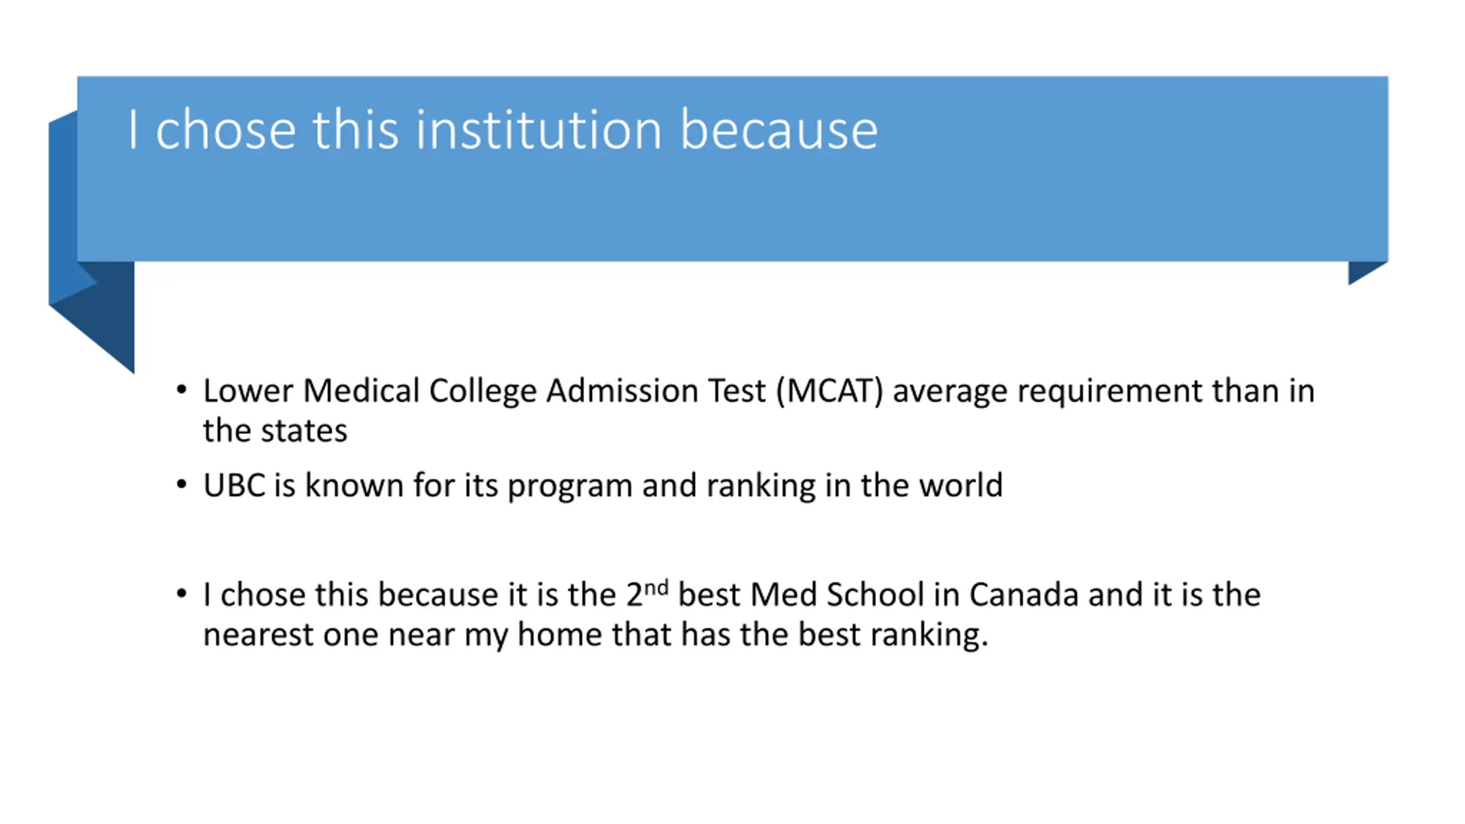Viewport: 1465px width, 824px height.
Task: Click the title 'I chose this institution because'
Action: coord(502,130)
